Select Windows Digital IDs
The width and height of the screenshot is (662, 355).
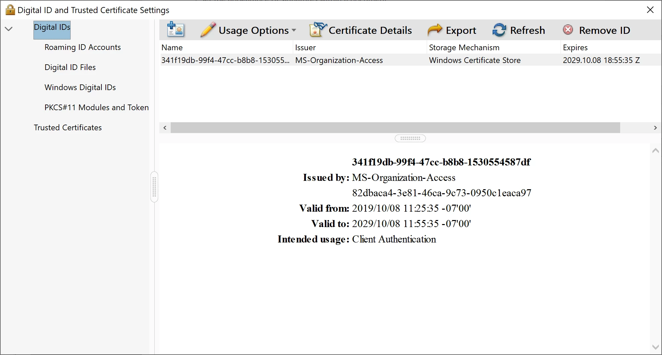pyautogui.click(x=80, y=87)
